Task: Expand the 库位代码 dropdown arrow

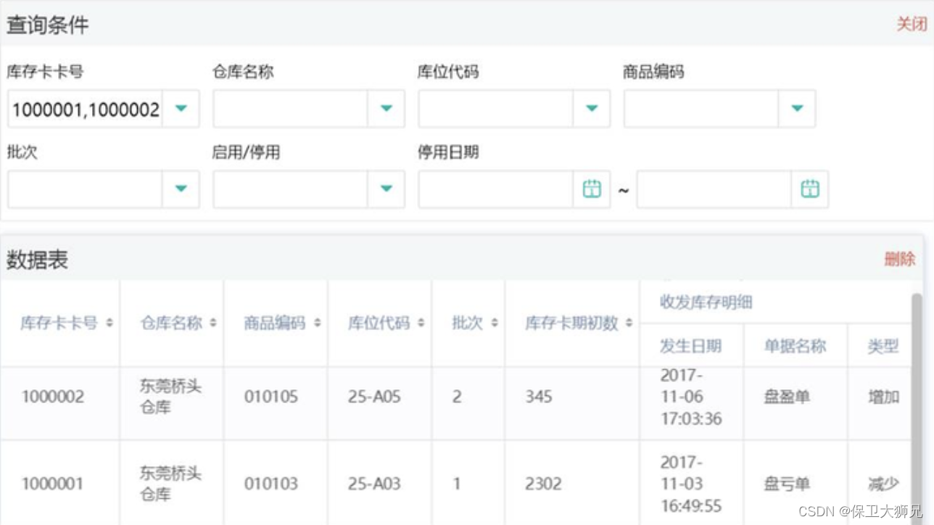Action: coord(592,109)
